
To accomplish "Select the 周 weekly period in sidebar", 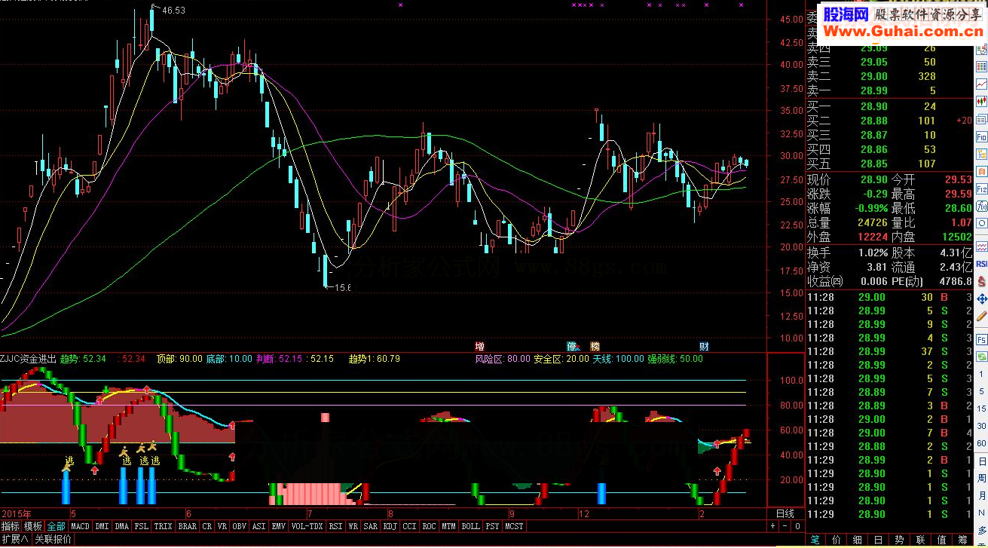I will (x=981, y=478).
